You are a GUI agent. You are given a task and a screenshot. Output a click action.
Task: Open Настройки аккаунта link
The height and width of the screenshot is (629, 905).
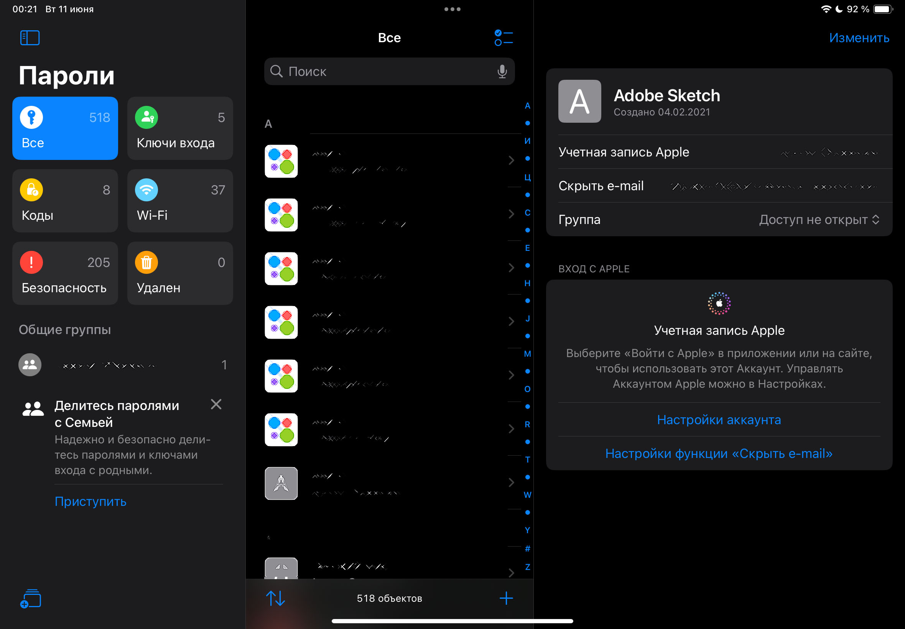[x=719, y=420]
